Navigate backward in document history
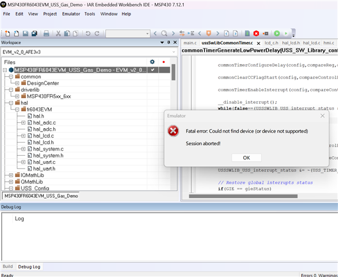 (226, 33)
